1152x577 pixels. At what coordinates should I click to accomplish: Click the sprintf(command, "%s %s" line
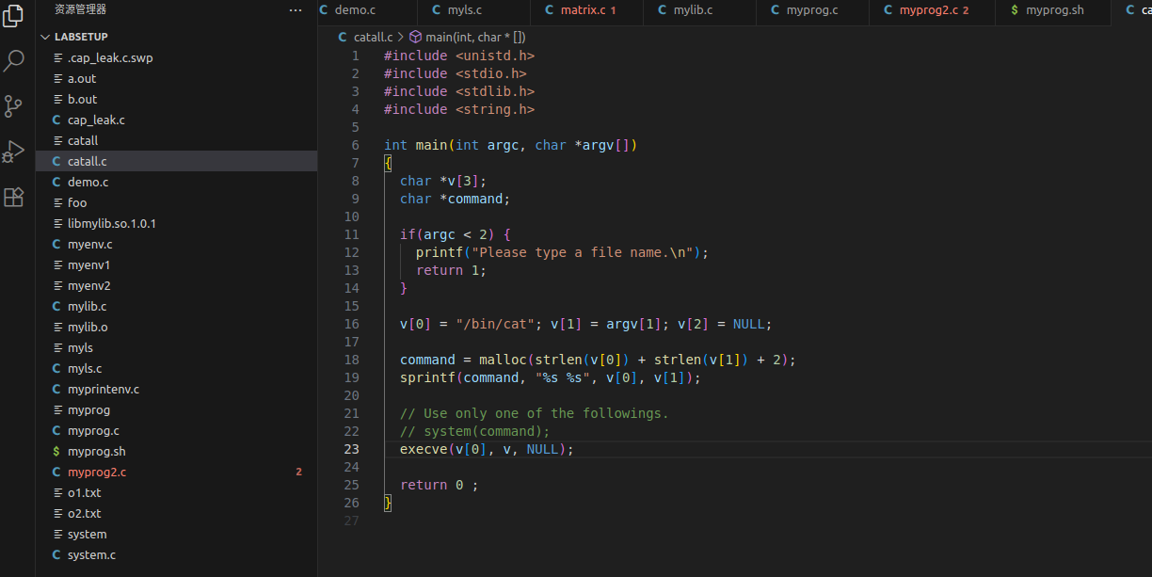551,377
